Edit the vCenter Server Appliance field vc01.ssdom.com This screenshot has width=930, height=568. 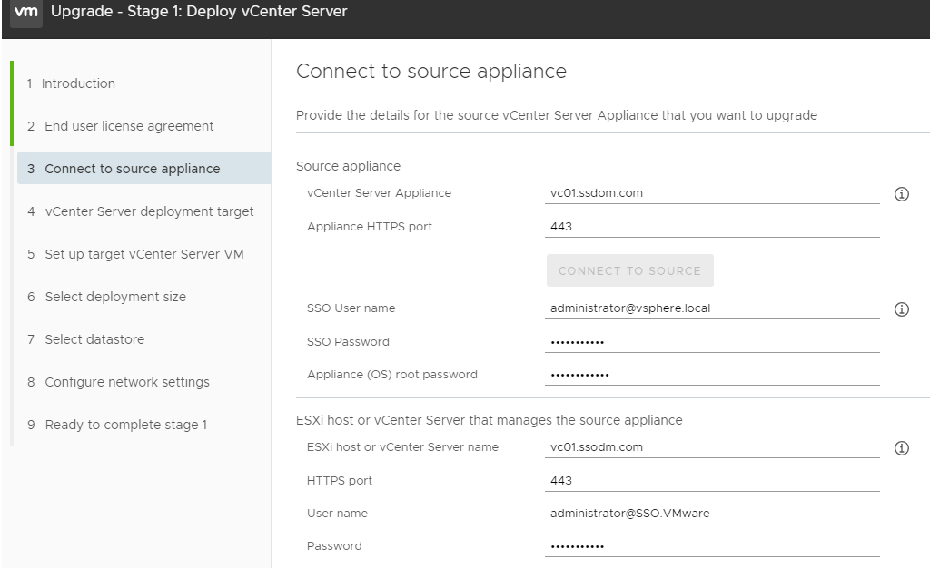click(x=712, y=193)
